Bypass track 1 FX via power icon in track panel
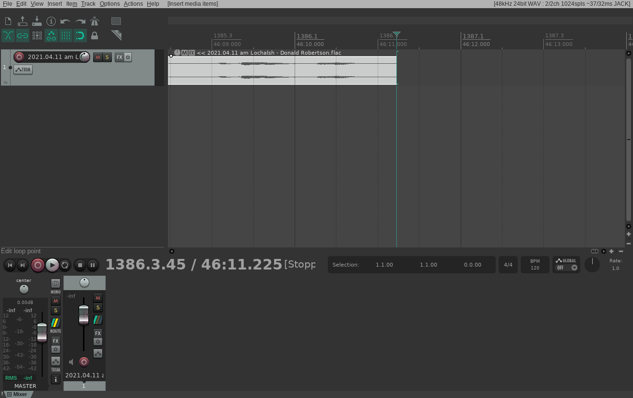Image resolution: width=633 pixels, height=398 pixels. pyautogui.click(x=128, y=57)
